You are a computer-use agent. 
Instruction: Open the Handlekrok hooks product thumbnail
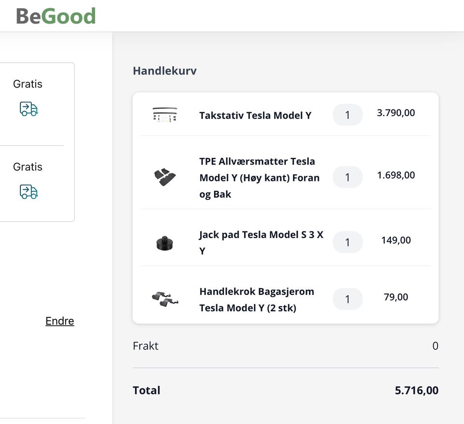tap(165, 299)
